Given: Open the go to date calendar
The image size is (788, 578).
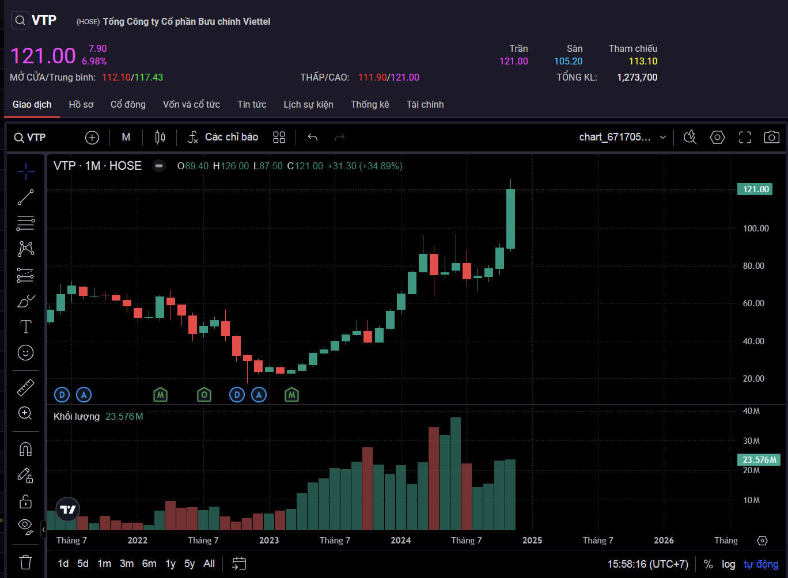Looking at the screenshot, I should tap(239, 564).
